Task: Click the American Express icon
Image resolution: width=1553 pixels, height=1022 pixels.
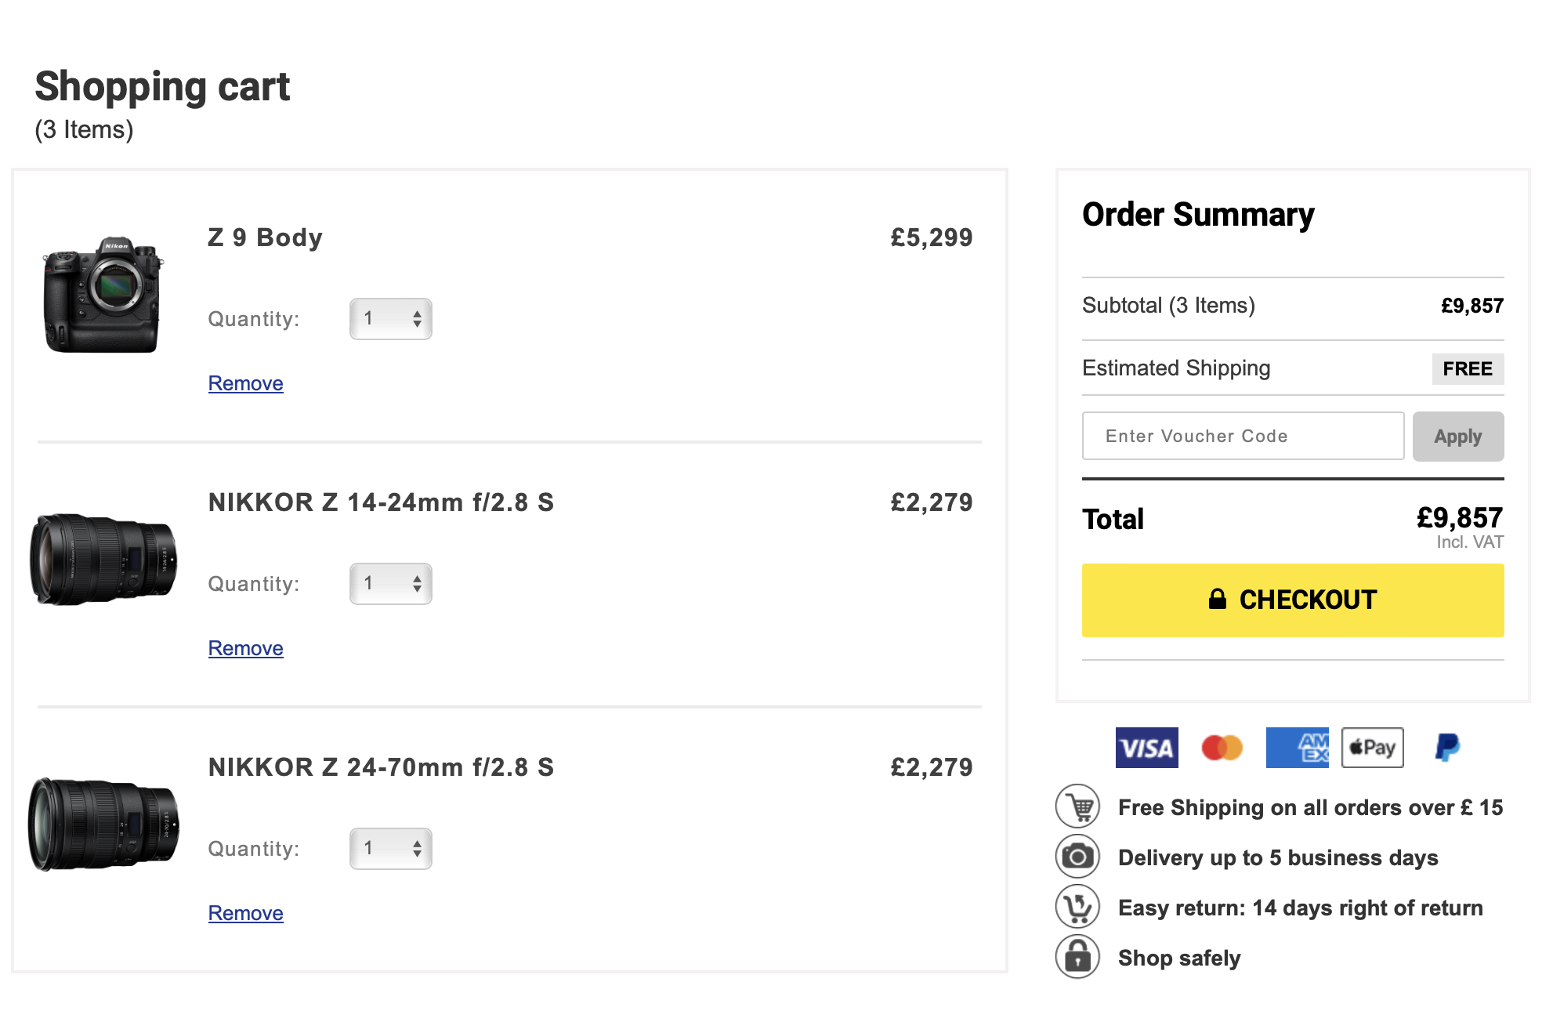Action: pos(1297,748)
